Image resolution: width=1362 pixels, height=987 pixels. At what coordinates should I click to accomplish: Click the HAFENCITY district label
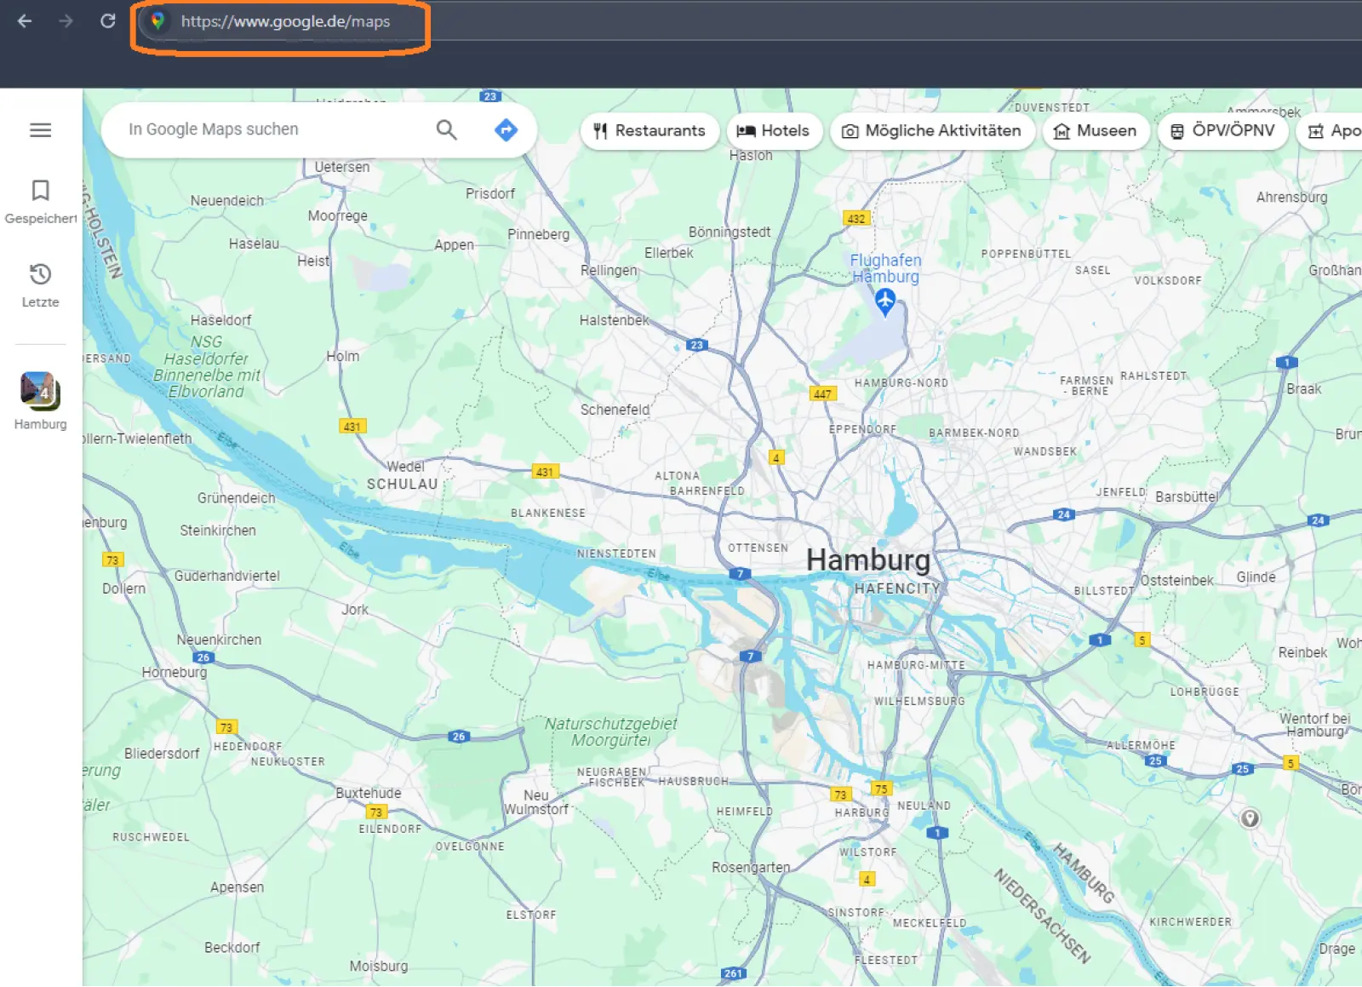[897, 588]
